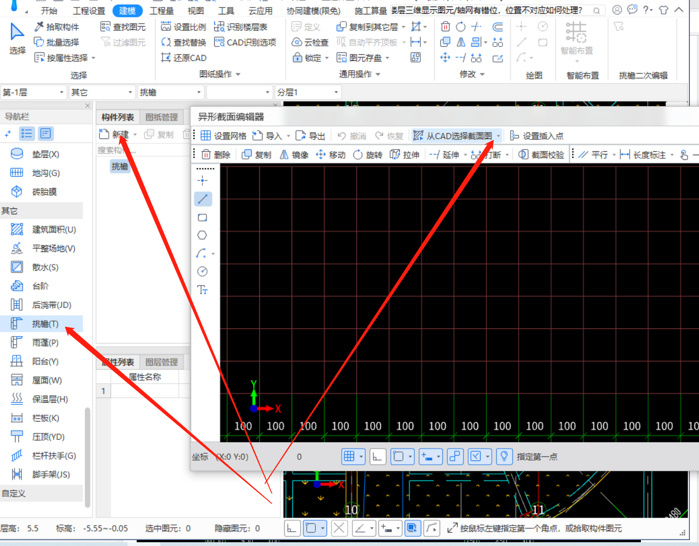This screenshot has height=546, width=699.
Task: Toggle lightbulb hint icon in section editor
Action: (x=504, y=457)
